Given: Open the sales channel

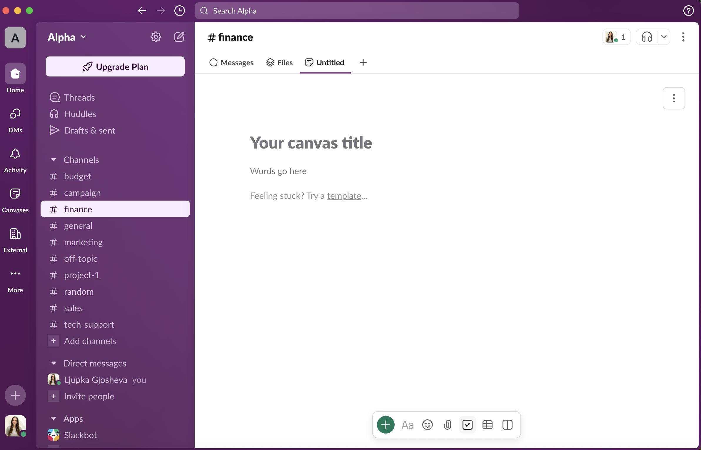Looking at the screenshot, I should pyautogui.click(x=115, y=308).
